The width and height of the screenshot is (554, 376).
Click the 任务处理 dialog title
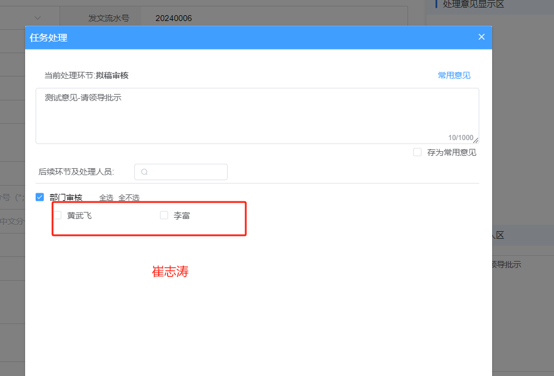tap(48, 37)
